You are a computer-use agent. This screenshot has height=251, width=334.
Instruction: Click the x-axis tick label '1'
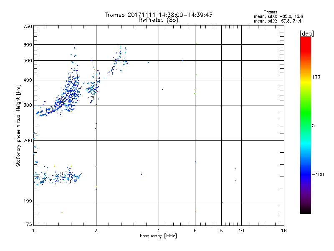33,231
